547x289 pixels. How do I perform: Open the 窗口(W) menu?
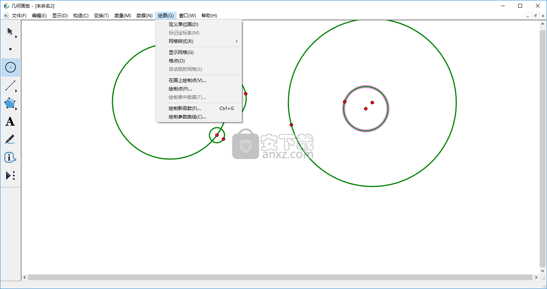point(187,16)
